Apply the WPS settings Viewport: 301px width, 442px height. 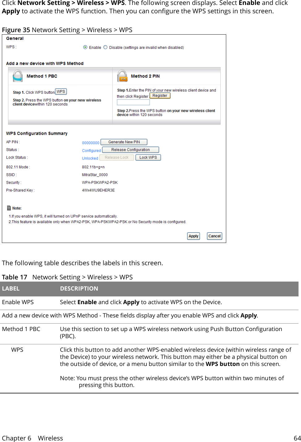193,236
